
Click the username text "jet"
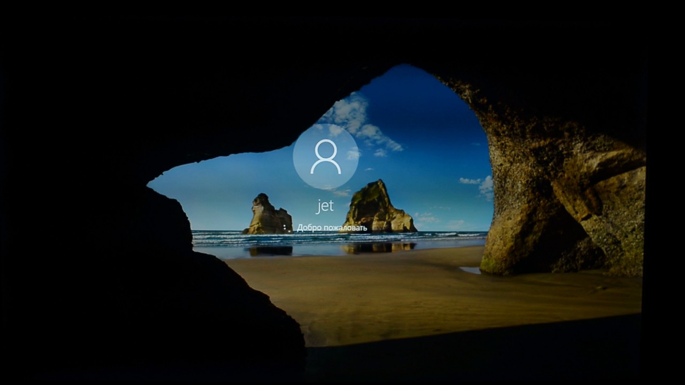pos(325,206)
